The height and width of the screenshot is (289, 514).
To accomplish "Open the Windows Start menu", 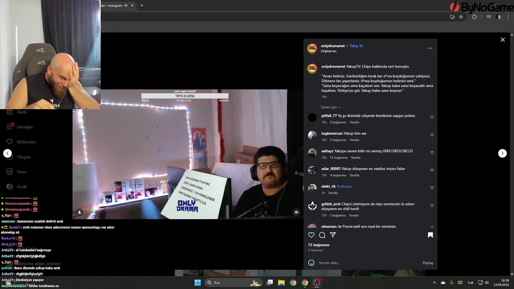I will pyautogui.click(x=198, y=283).
